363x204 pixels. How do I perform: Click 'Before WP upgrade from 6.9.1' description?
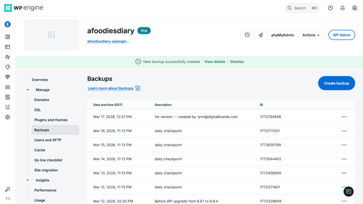(186, 201)
